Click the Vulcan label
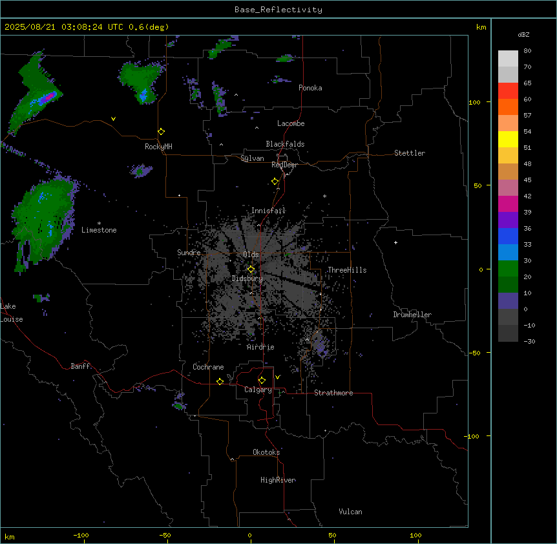 pyautogui.click(x=350, y=512)
